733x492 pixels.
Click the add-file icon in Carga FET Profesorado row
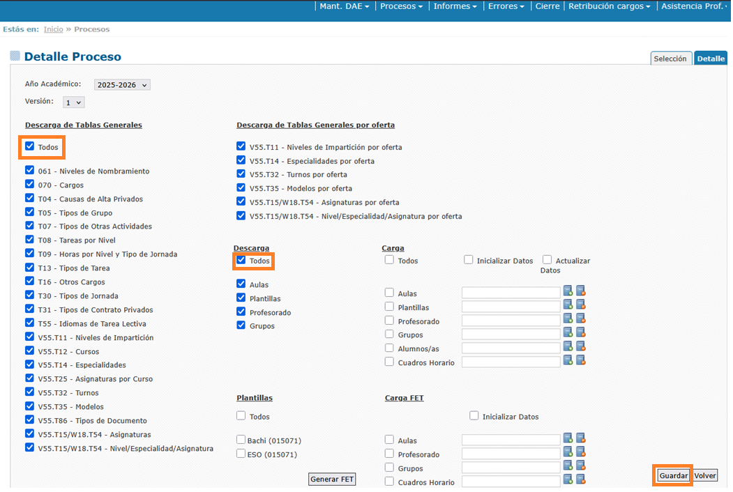click(568, 452)
